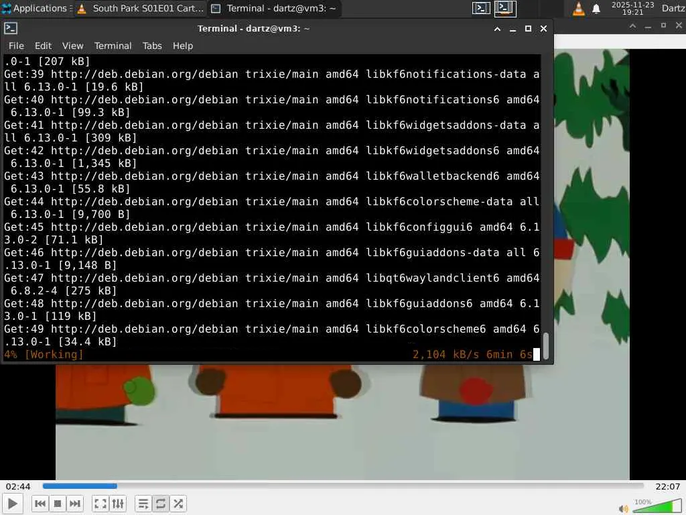Click the VLC cone tray icon
This screenshot has height=515, width=686.
[578, 8]
